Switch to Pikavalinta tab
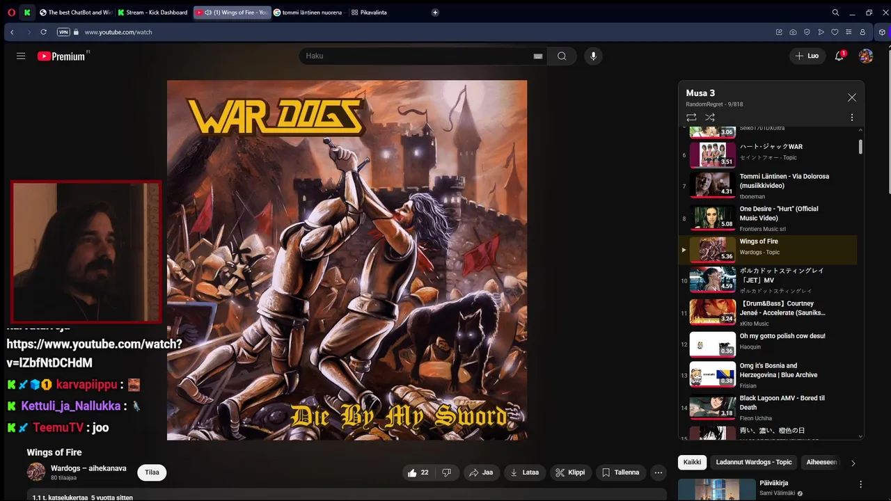The width and height of the screenshot is (891, 501). [369, 13]
